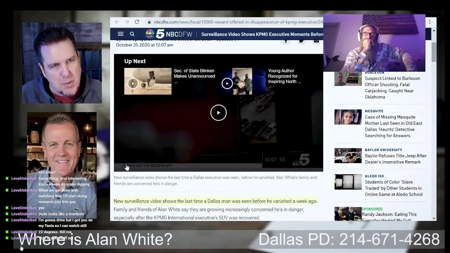Click the 'Where is Alan White?' banner text

95,239
